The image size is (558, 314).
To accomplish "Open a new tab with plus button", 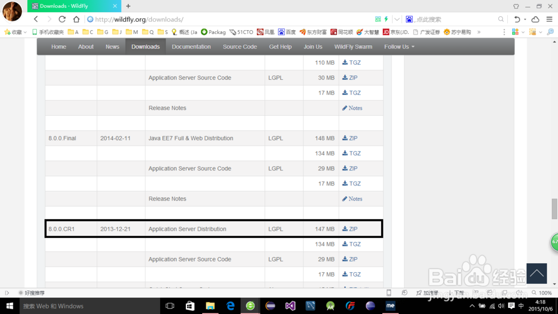I will coord(128,6).
